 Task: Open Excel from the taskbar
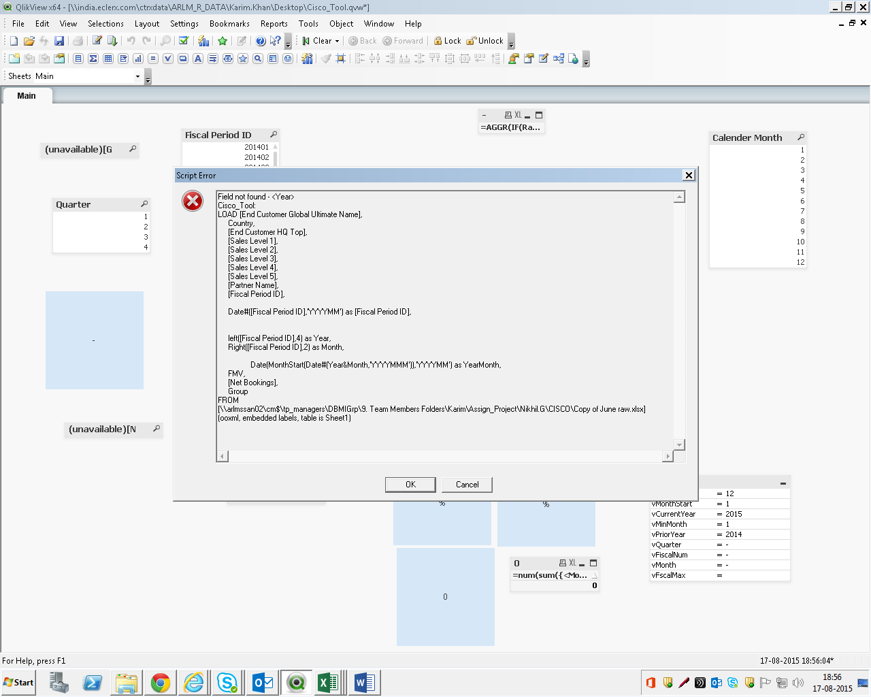click(329, 683)
